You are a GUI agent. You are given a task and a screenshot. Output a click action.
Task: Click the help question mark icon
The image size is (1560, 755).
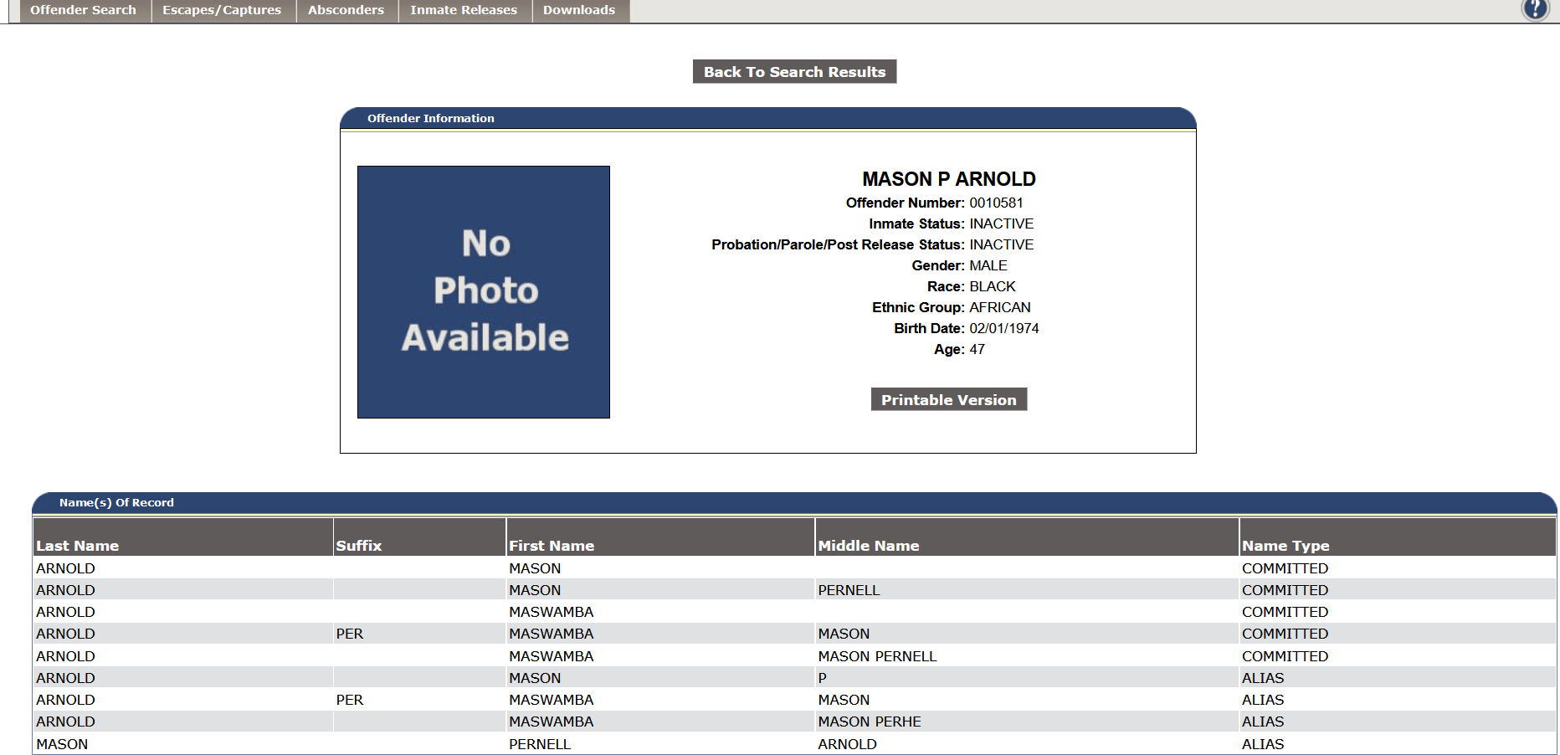point(1535,9)
